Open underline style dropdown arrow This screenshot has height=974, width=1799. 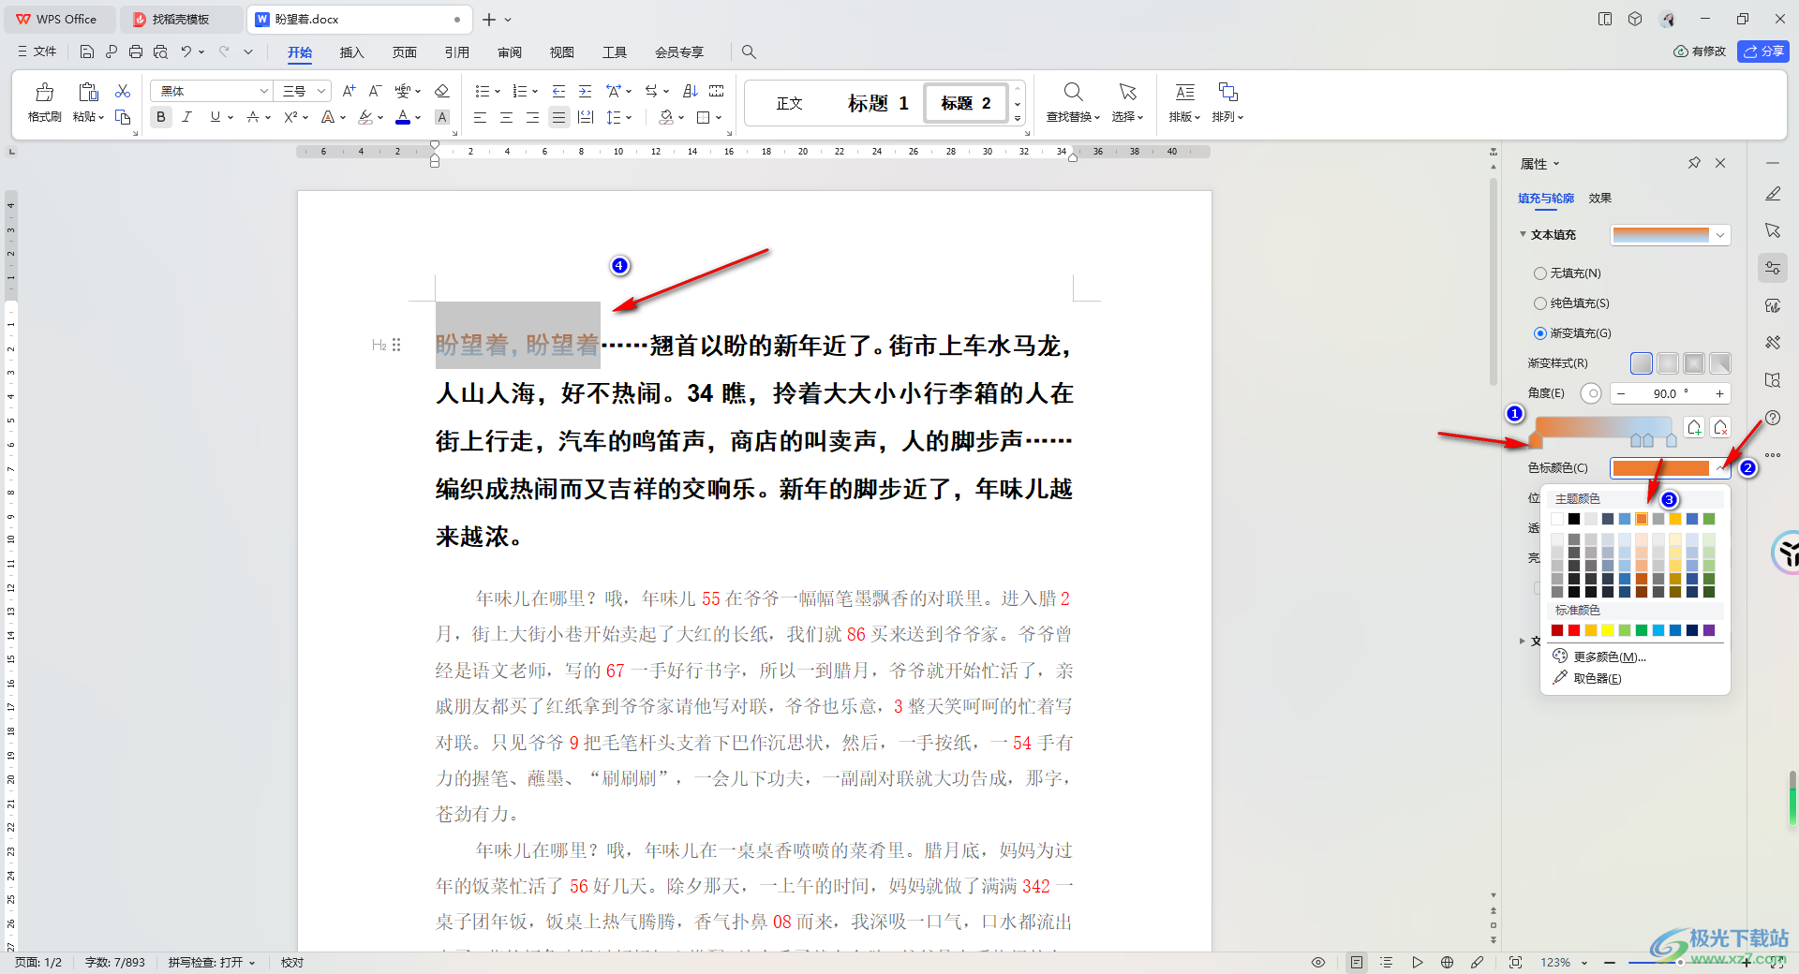coord(230,117)
